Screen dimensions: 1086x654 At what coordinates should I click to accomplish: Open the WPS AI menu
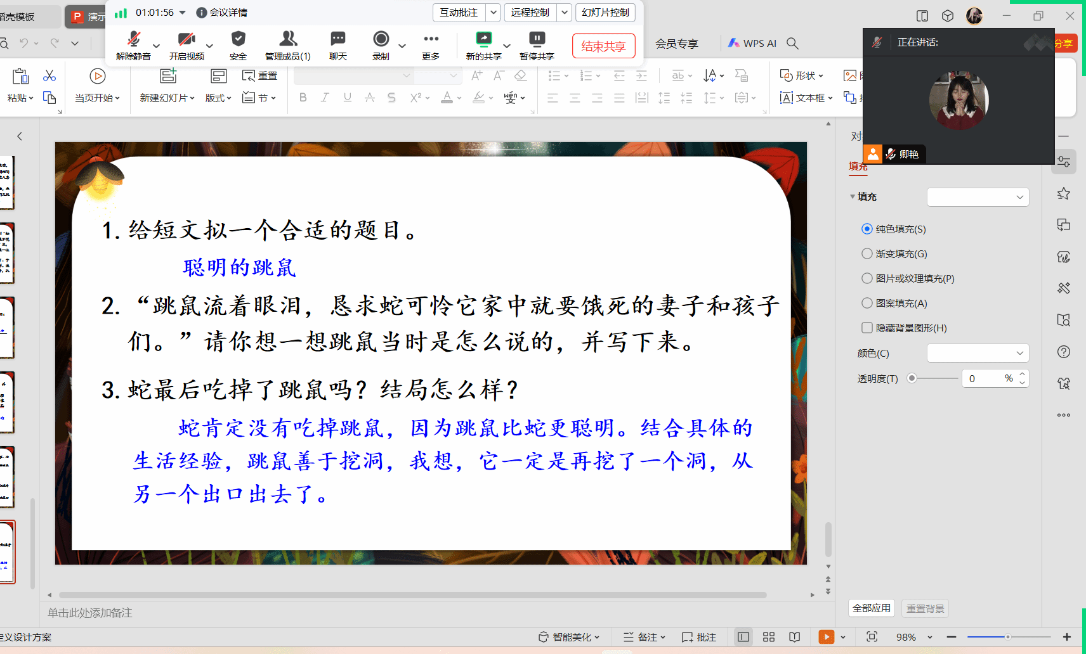(x=752, y=43)
